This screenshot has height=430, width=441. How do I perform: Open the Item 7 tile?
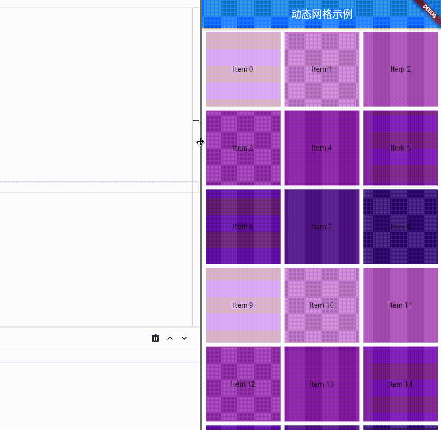[x=321, y=227]
